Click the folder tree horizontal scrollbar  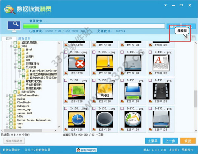23,131
